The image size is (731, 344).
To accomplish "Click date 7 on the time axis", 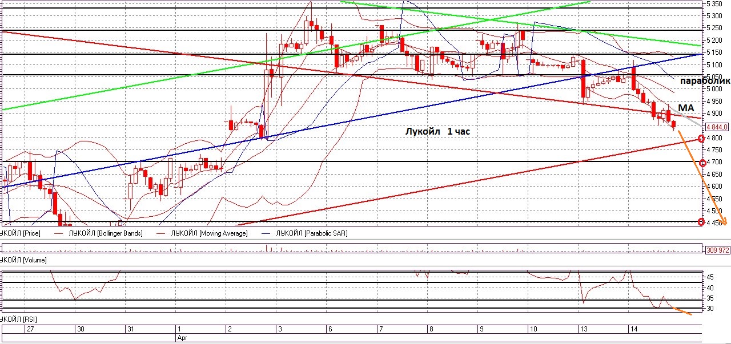I will (380, 329).
